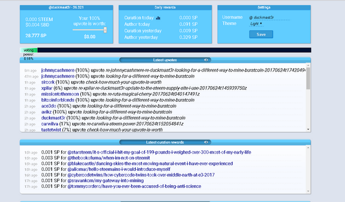
Task: Click the re-carwilva-steem-power post title
Action: pyautogui.click(x=135, y=123)
